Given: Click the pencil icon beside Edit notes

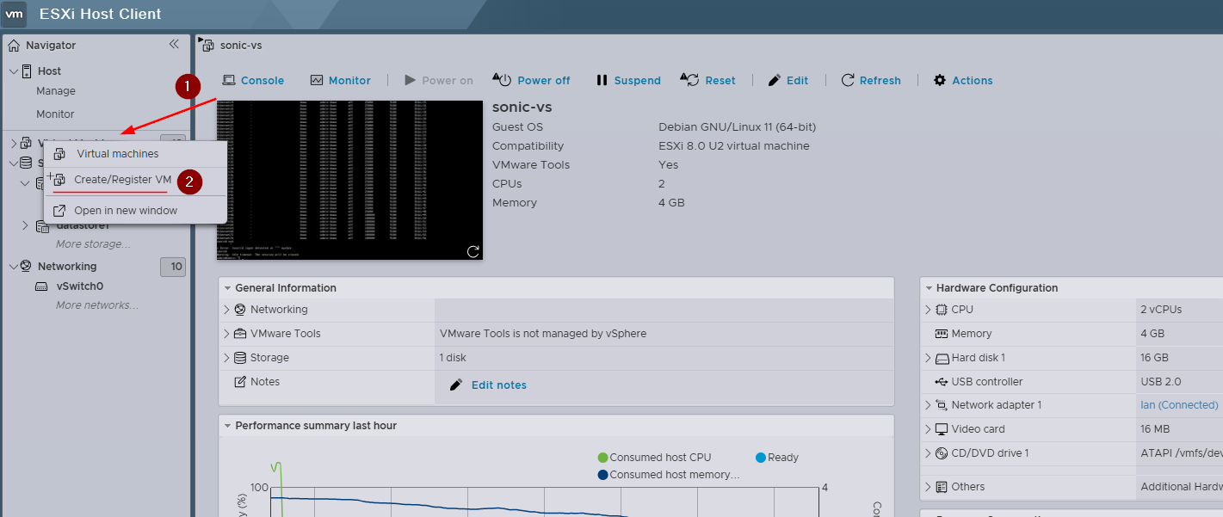Looking at the screenshot, I should 457,385.
